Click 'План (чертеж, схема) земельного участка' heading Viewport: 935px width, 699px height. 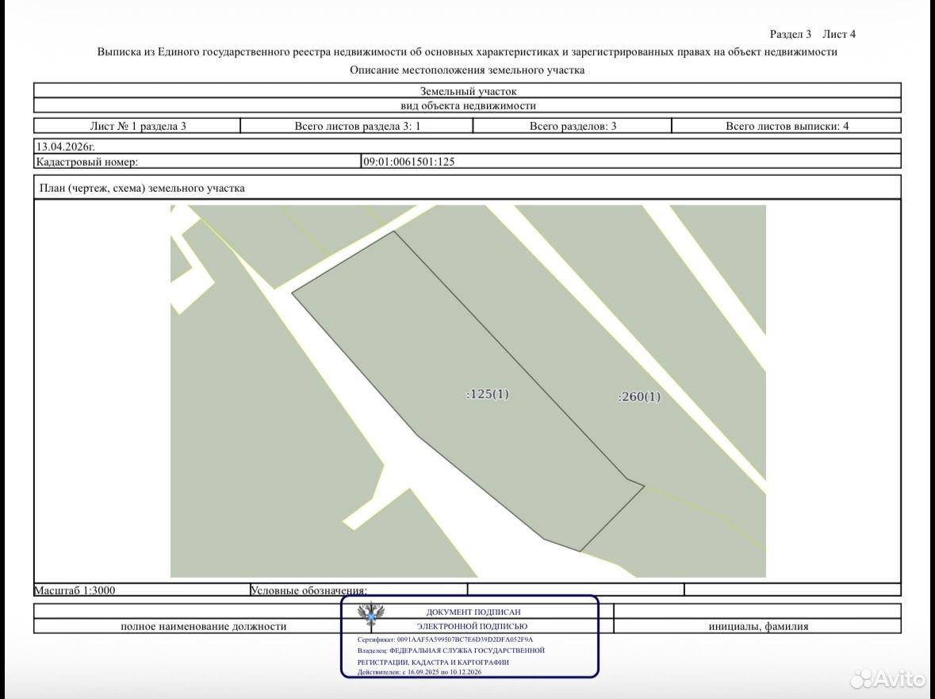[x=142, y=188]
